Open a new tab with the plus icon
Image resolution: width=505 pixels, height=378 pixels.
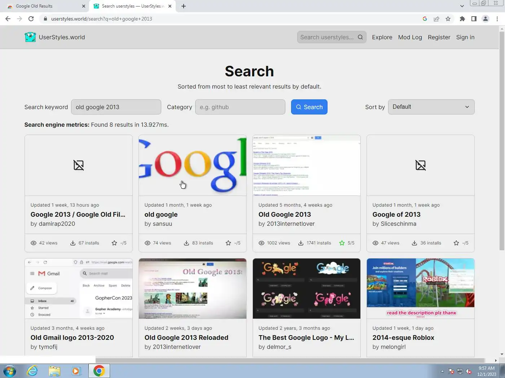click(x=184, y=6)
